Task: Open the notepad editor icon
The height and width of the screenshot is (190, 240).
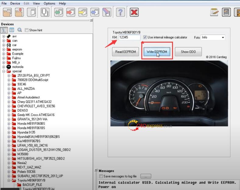Action: pos(214,12)
